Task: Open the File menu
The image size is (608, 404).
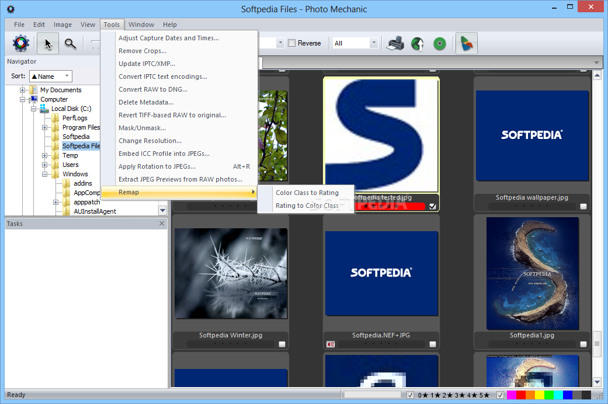Action: (x=19, y=25)
